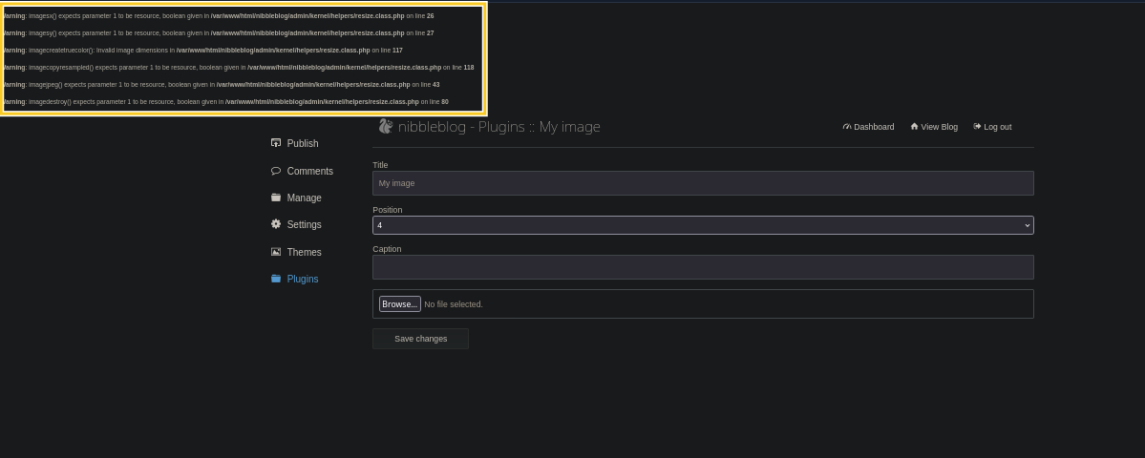The width and height of the screenshot is (1145, 458).
Task: Click the imagesy() warning line
Action: [218, 32]
